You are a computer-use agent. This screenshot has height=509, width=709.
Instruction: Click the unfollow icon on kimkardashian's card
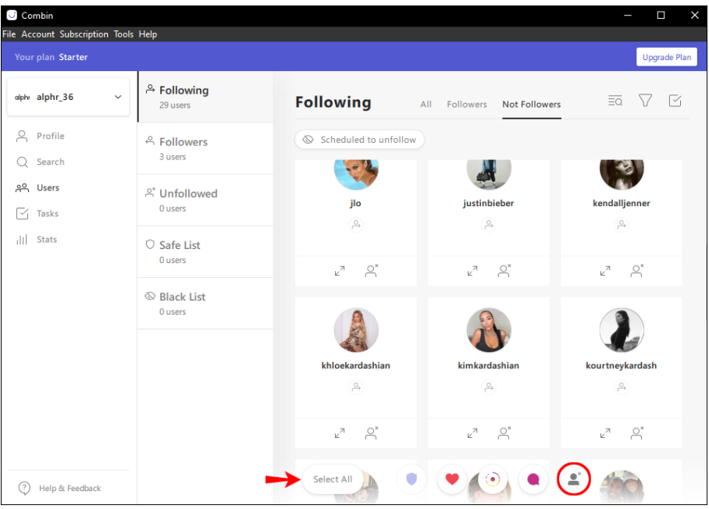click(x=504, y=433)
